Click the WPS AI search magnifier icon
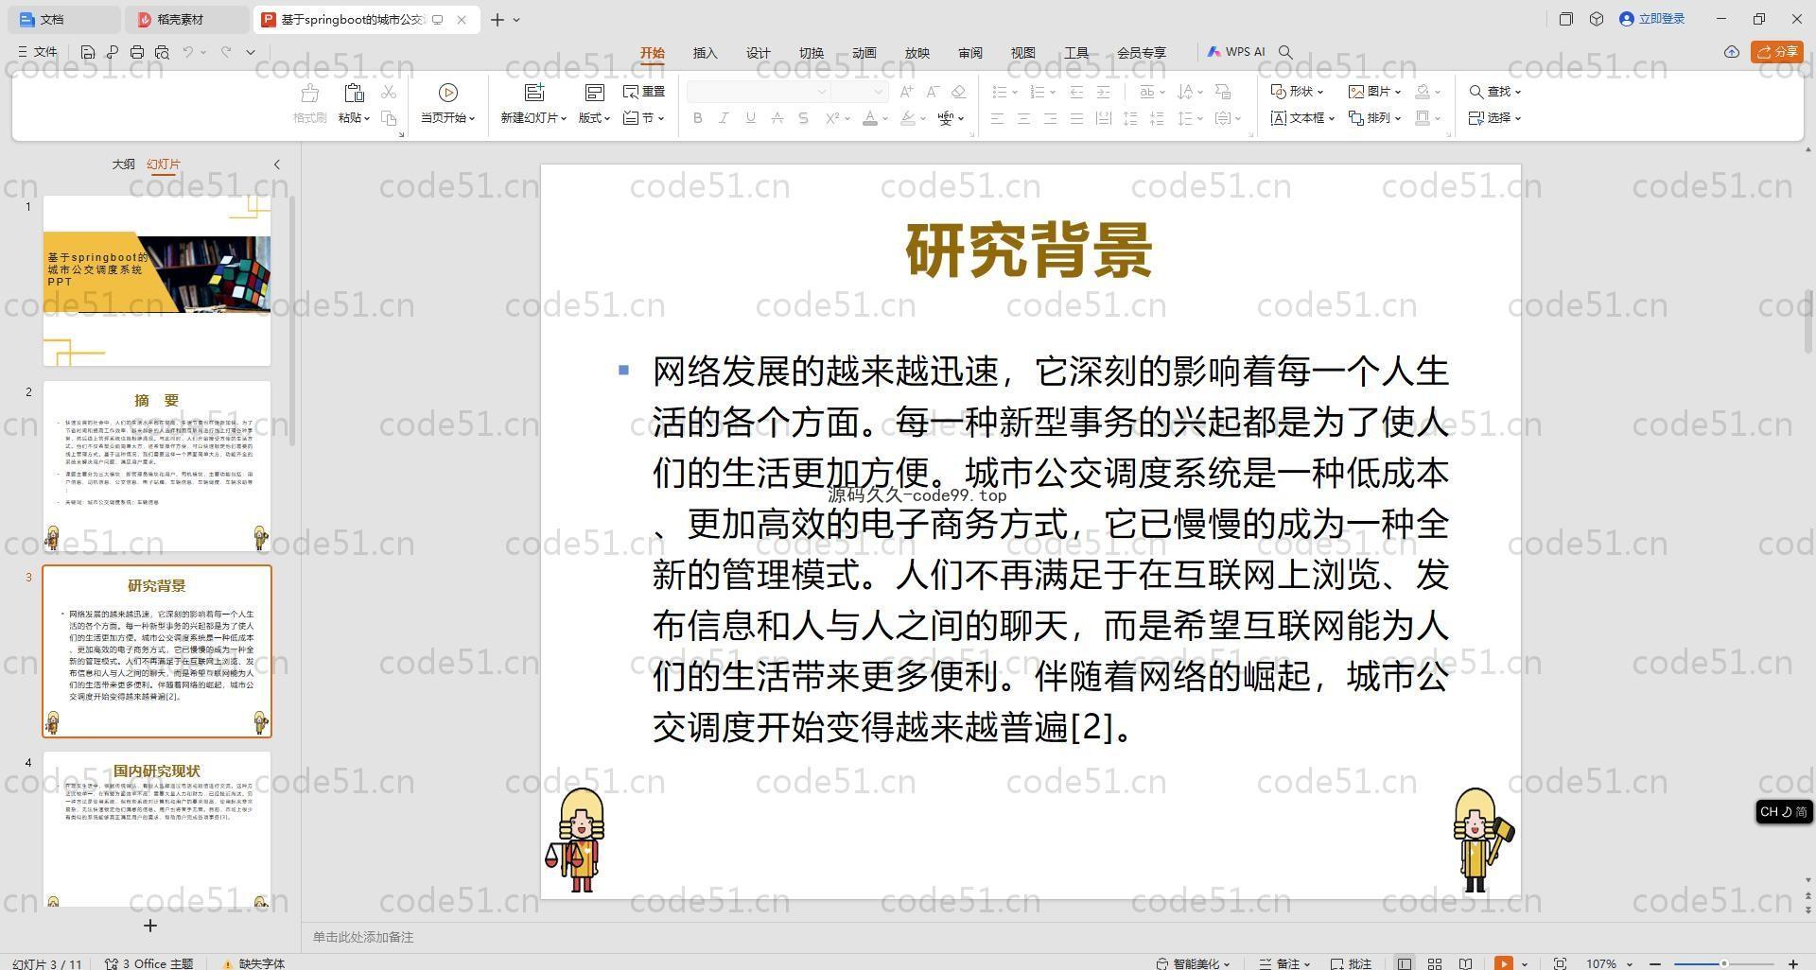 click(x=1285, y=52)
